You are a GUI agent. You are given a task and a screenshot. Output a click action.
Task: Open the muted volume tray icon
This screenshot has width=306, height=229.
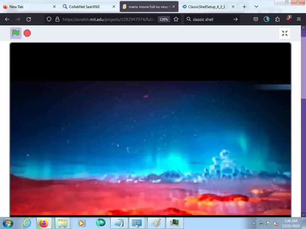[x=276, y=224]
